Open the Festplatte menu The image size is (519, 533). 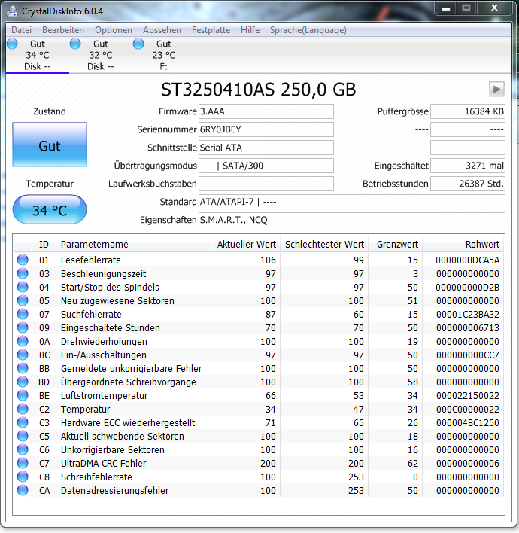tap(211, 30)
